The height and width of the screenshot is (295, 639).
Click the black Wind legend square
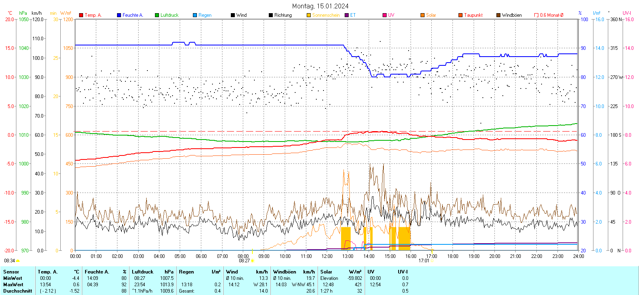[233, 15]
